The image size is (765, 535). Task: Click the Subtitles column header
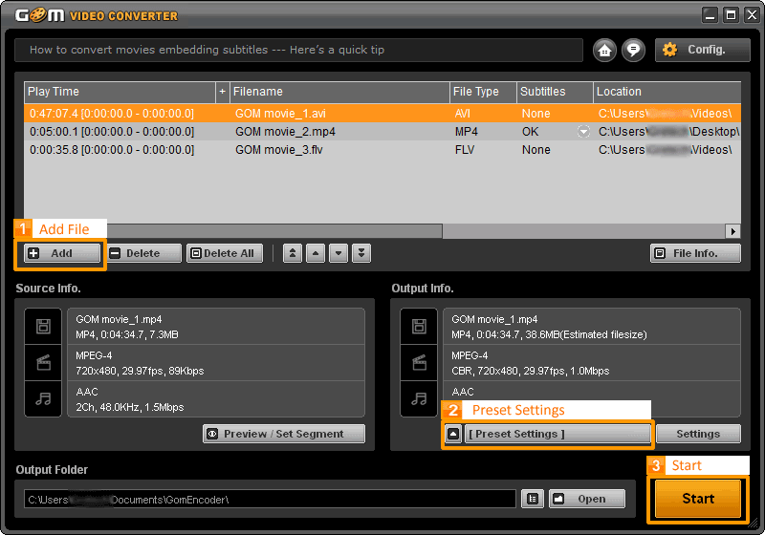pos(555,92)
